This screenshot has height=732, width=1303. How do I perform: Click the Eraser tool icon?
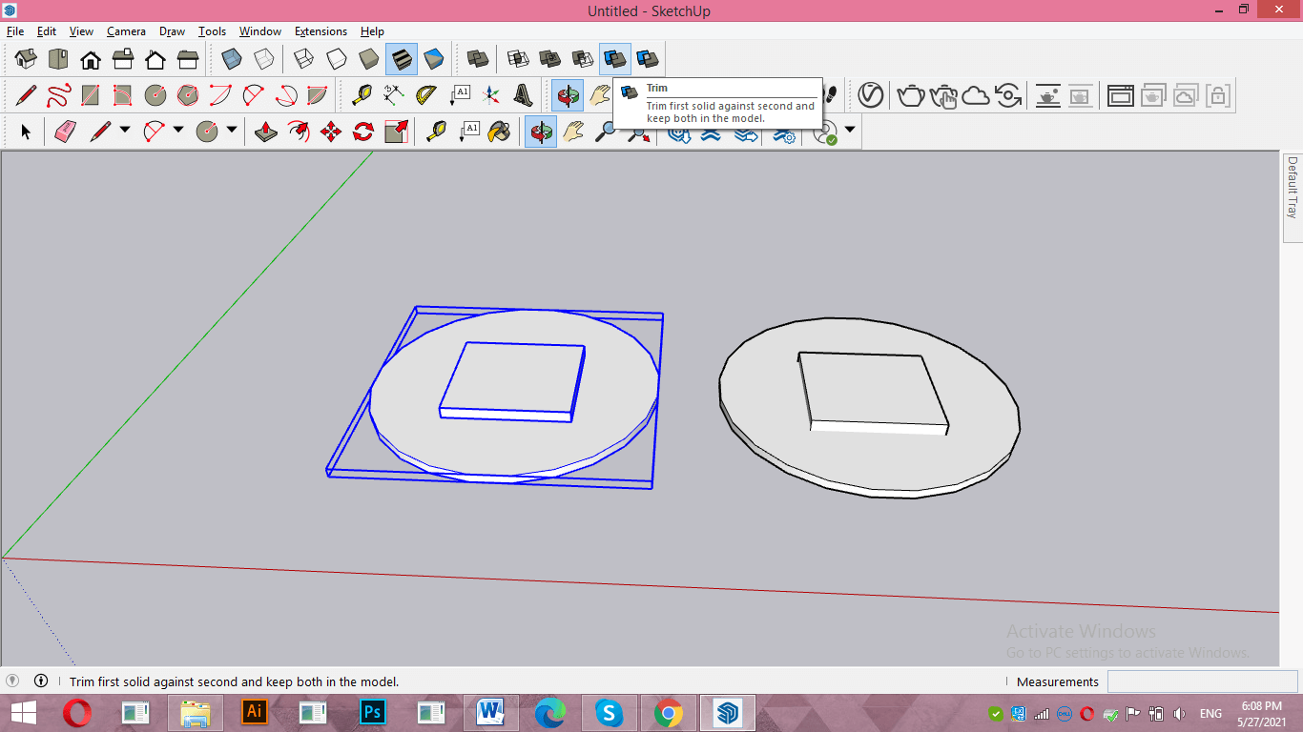(64, 132)
